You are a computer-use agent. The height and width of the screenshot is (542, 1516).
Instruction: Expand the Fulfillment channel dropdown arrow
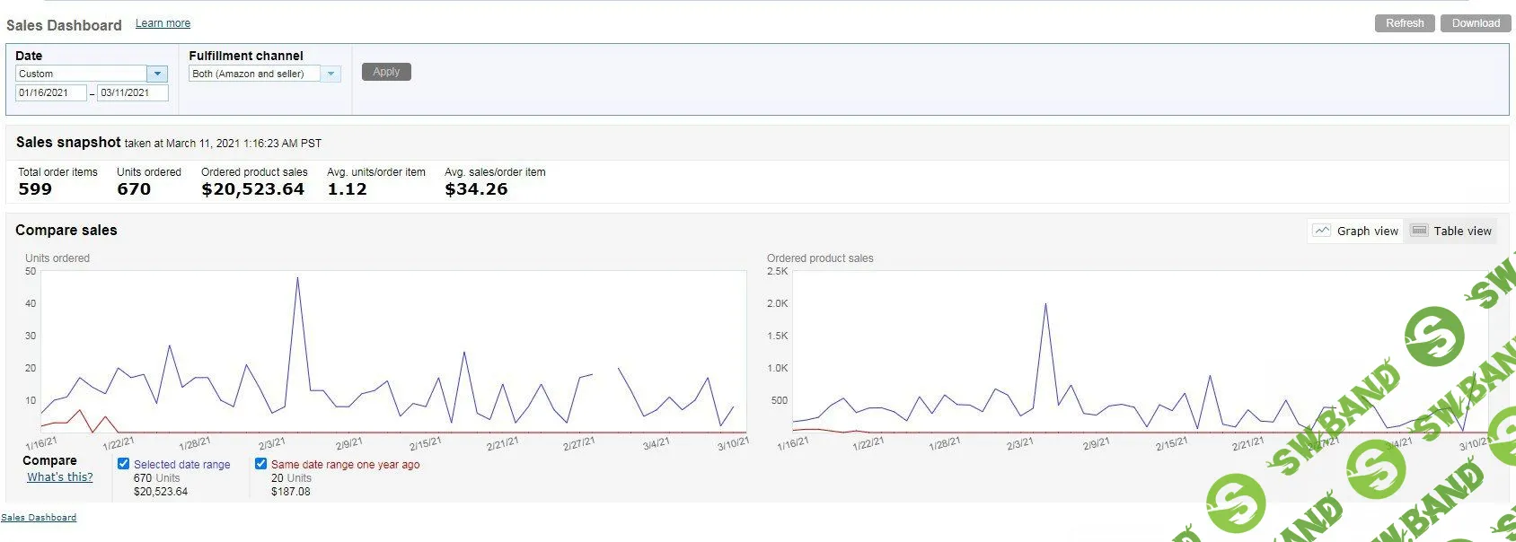click(331, 74)
